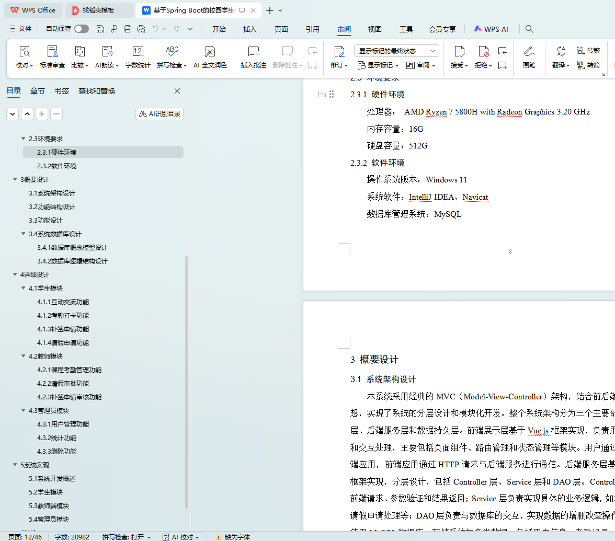The image size is (615, 541).
Task: Open the 书签 tab in sidebar
Action: 62,91
